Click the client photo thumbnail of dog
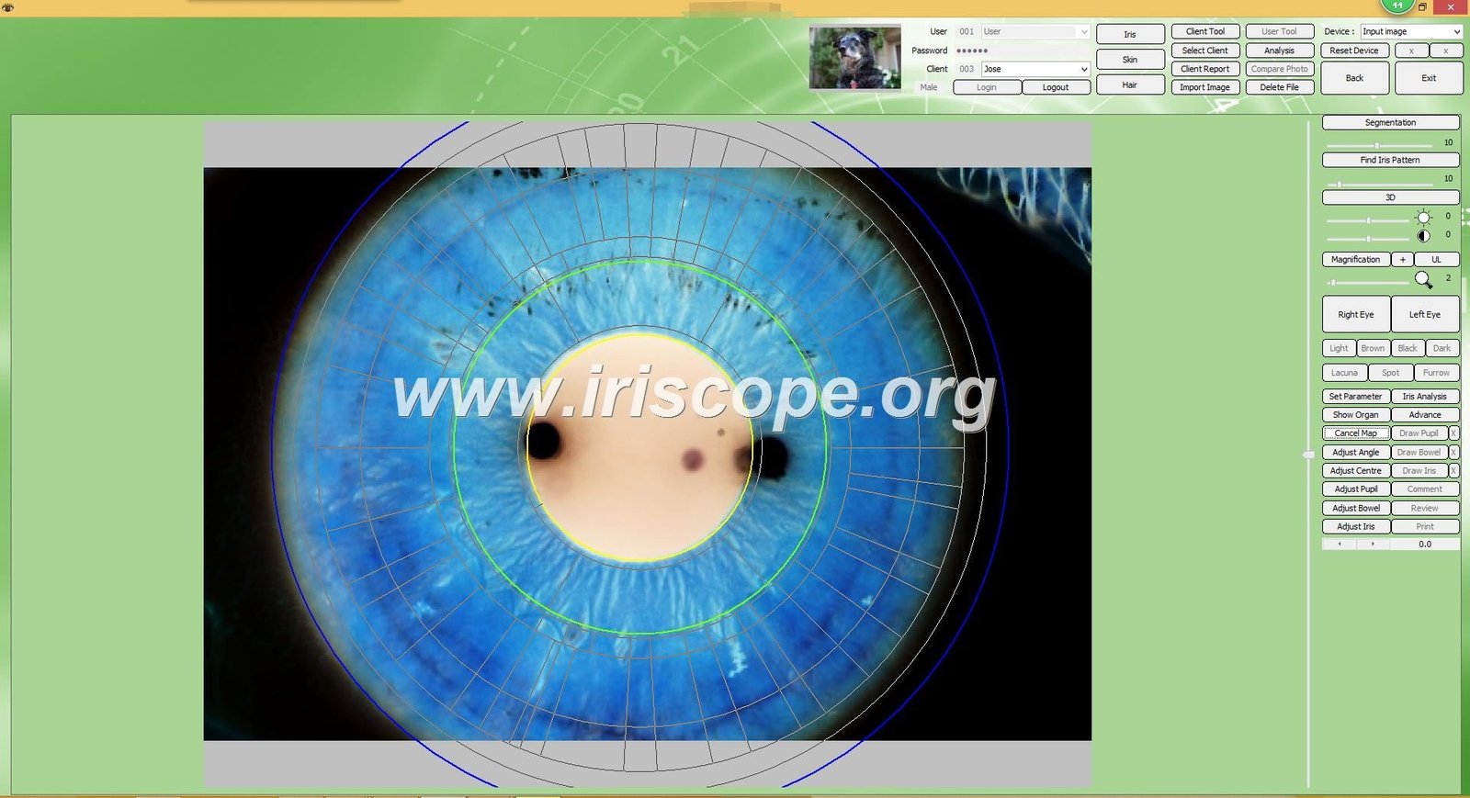The image size is (1470, 798). 855,57
